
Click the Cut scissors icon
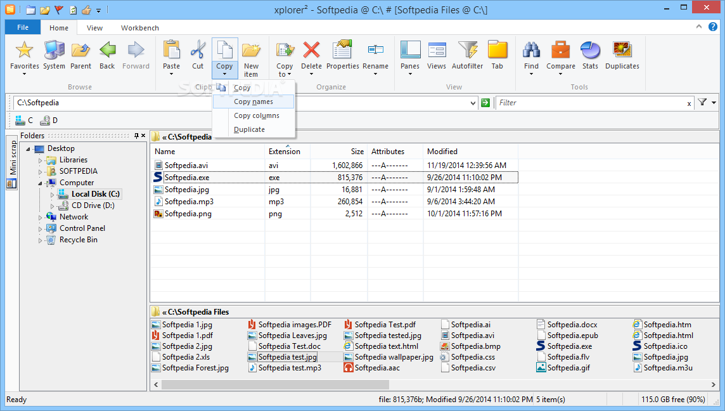(x=198, y=50)
